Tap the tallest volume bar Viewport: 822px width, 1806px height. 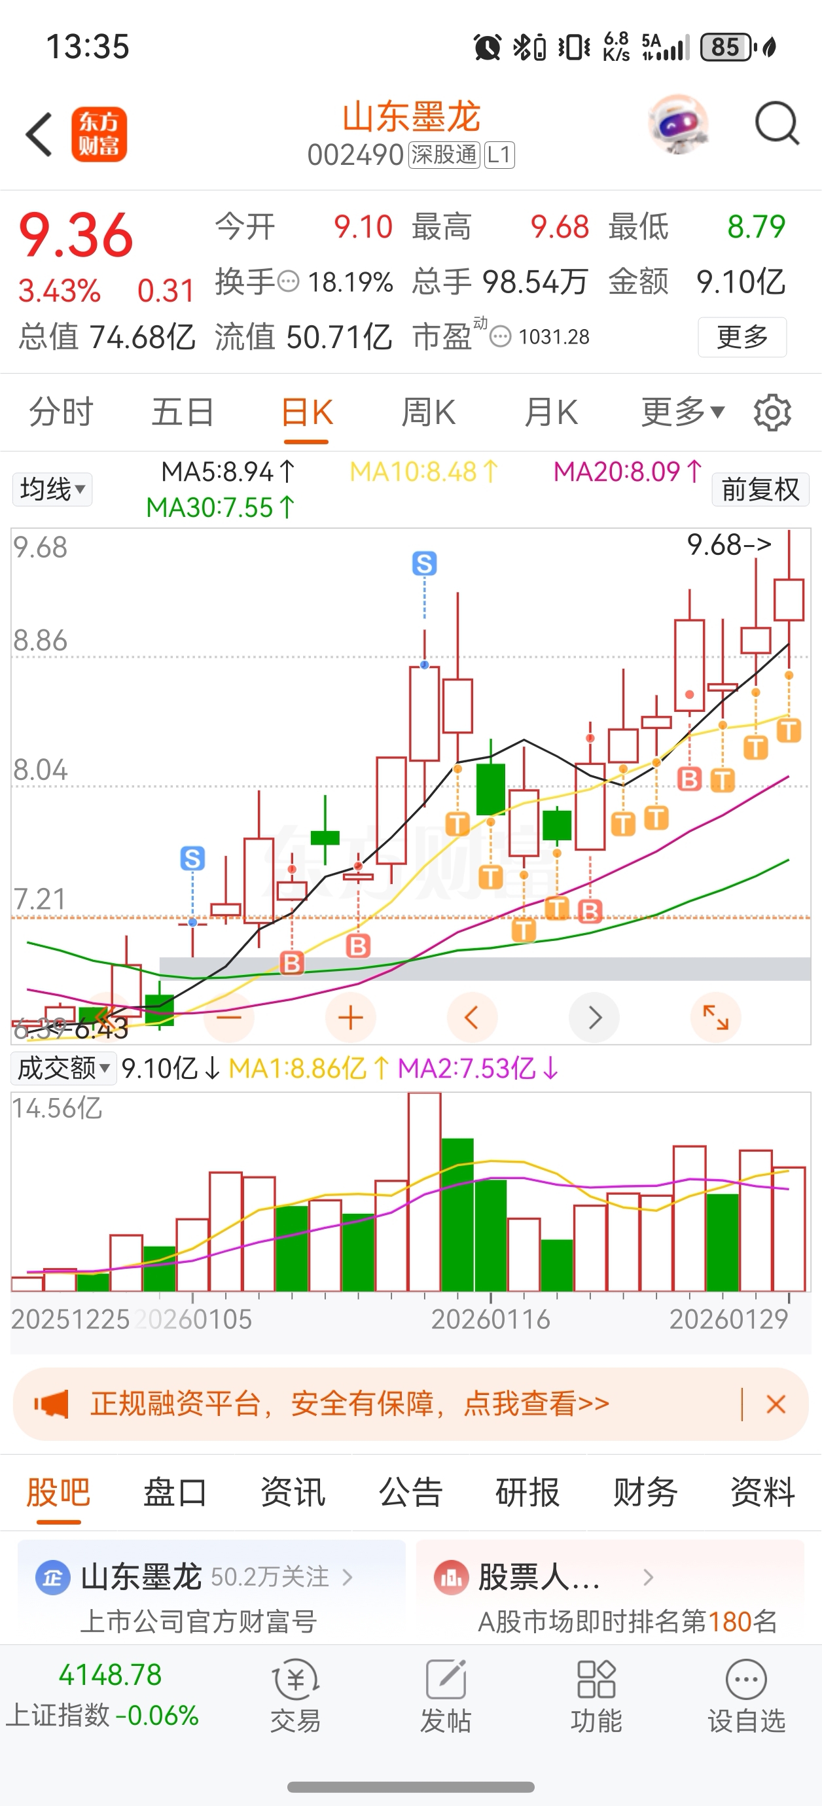point(424,1192)
